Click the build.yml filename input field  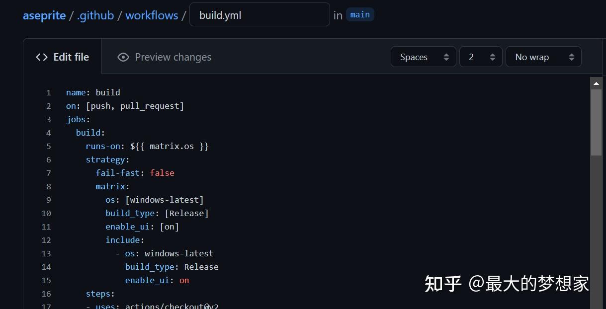[260, 15]
